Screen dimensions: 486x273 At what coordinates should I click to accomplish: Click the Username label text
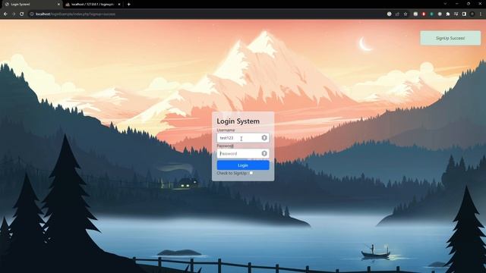click(x=226, y=130)
